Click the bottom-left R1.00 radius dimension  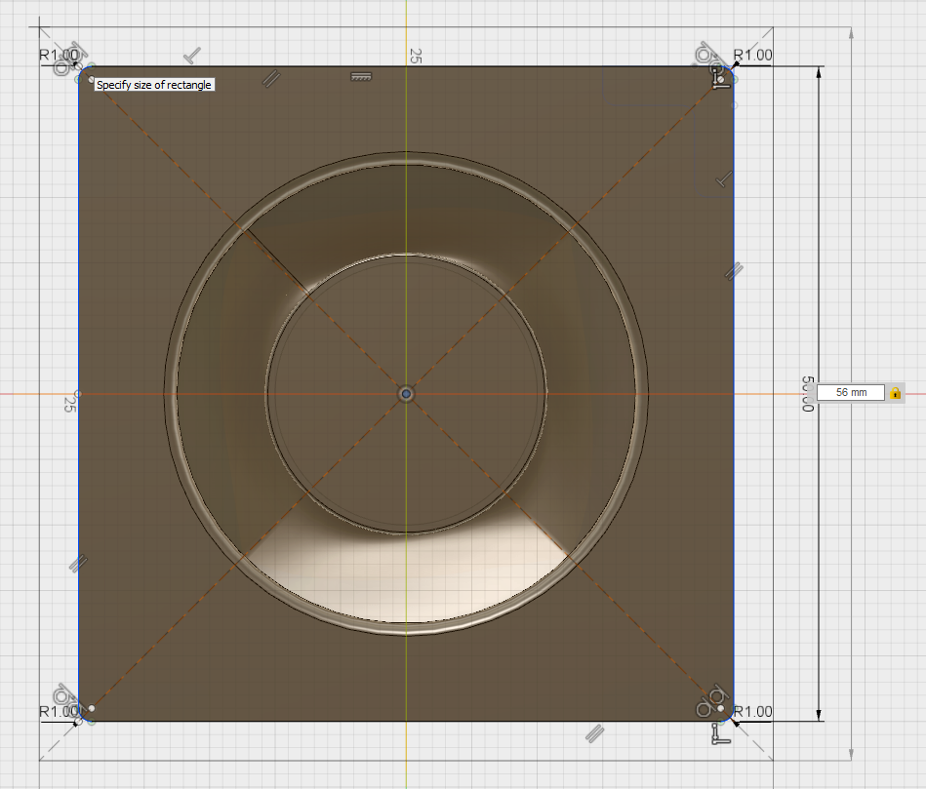click(x=59, y=712)
